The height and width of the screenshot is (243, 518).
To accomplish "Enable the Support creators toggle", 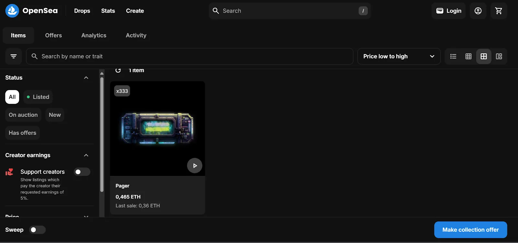I will [82, 172].
